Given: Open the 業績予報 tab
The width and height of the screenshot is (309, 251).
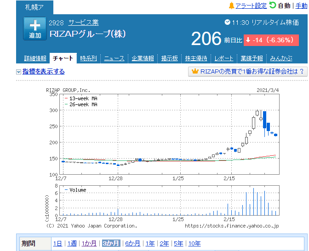Looking at the screenshot, I should (x=252, y=58).
